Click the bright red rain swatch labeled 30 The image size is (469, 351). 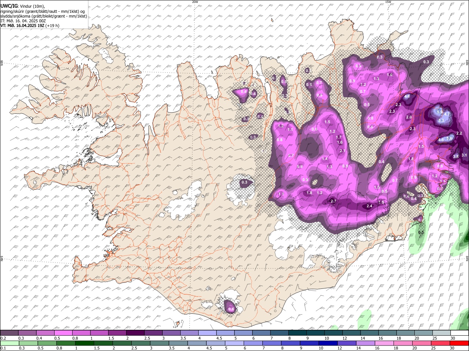[x=459, y=343]
